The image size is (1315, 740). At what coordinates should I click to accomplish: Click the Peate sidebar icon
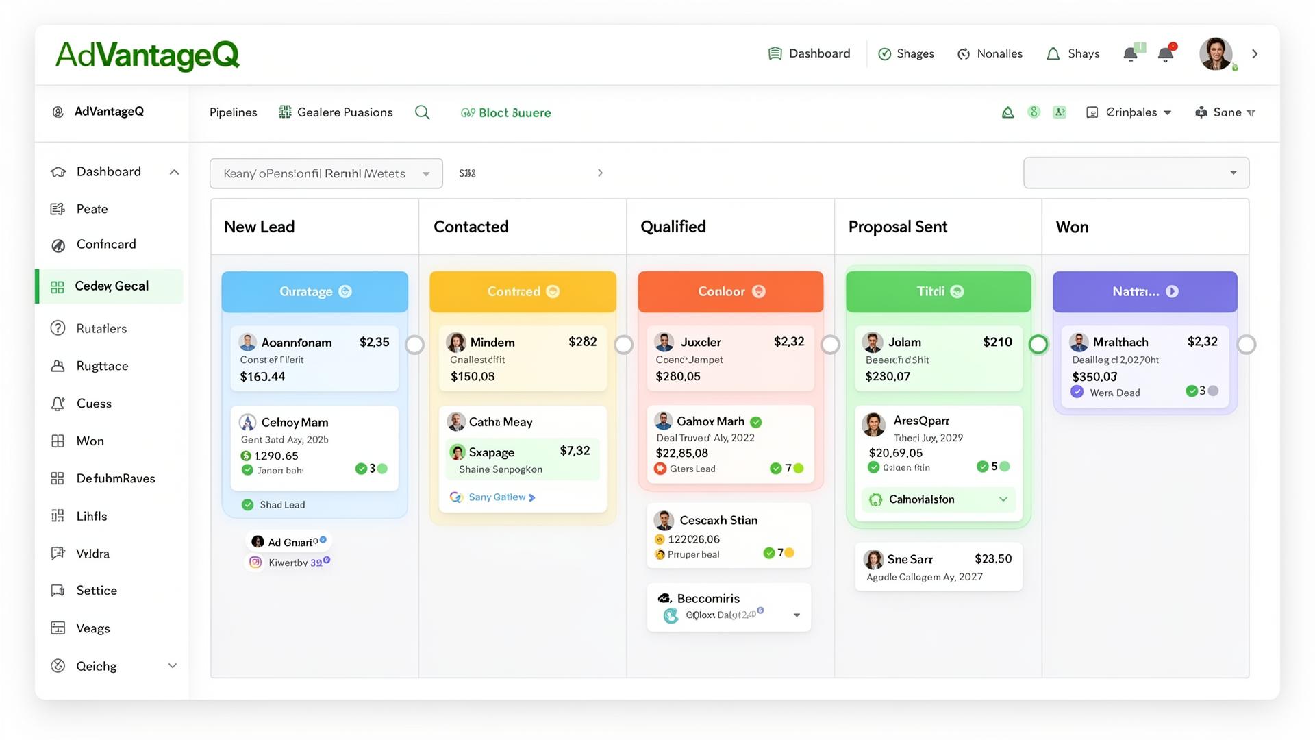pyautogui.click(x=58, y=209)
